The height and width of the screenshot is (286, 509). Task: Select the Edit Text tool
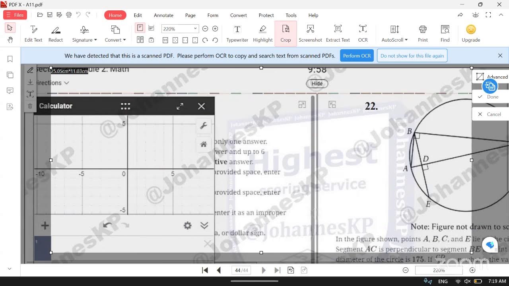[33, 34]
